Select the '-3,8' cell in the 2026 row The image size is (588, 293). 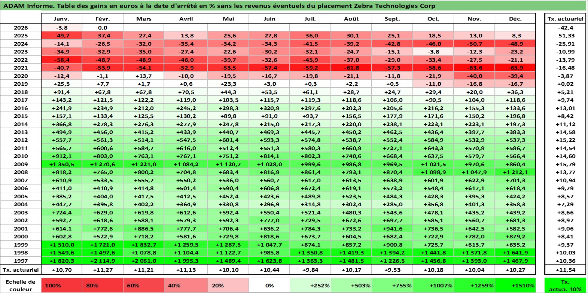(x=61, y=28)
